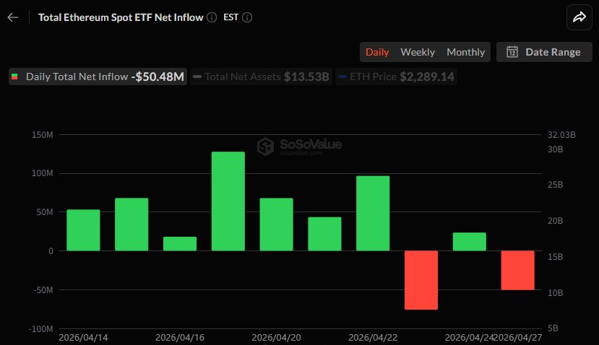This screenshot has height=345, width=599.
Task: Click info icon beside chart title
Action: click(x=212, y=17)
